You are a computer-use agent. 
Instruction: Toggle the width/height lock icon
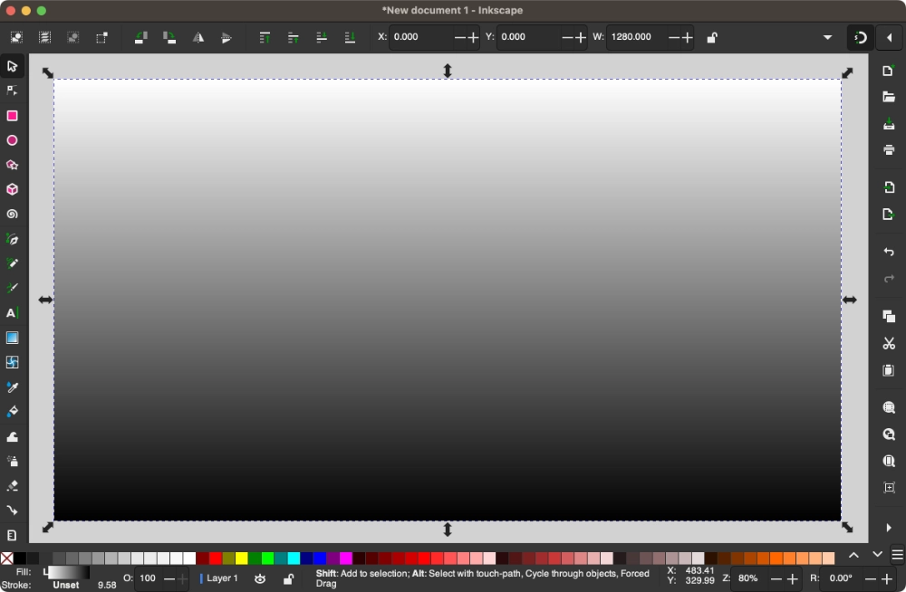point(712,37)
